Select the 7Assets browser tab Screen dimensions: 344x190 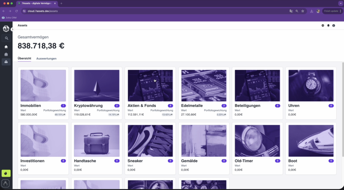37,3
